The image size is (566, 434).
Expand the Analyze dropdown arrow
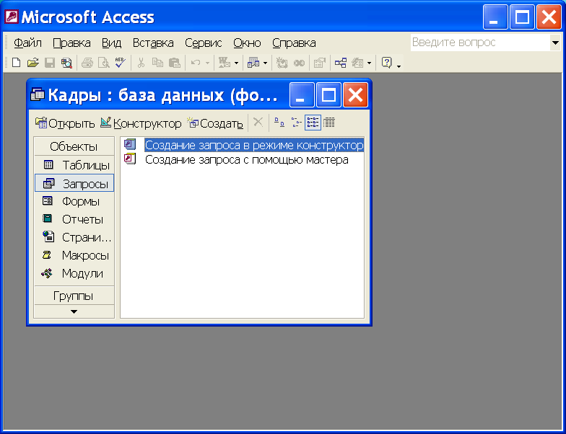coord(266,63)
